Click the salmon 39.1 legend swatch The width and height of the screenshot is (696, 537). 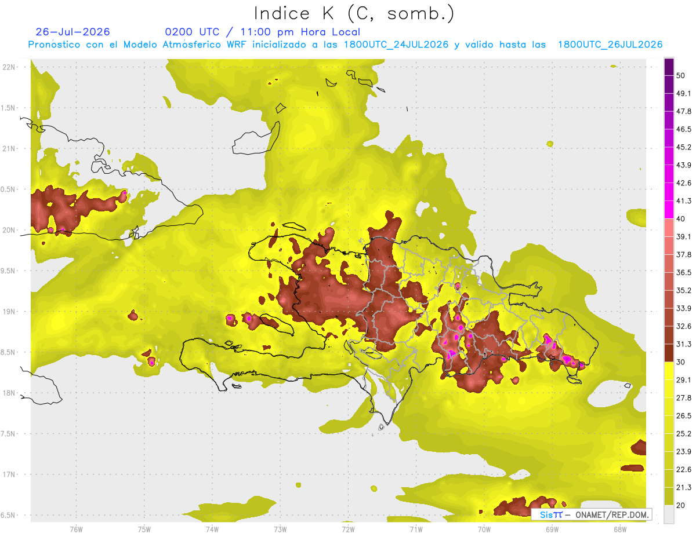(x=669, y=229)
